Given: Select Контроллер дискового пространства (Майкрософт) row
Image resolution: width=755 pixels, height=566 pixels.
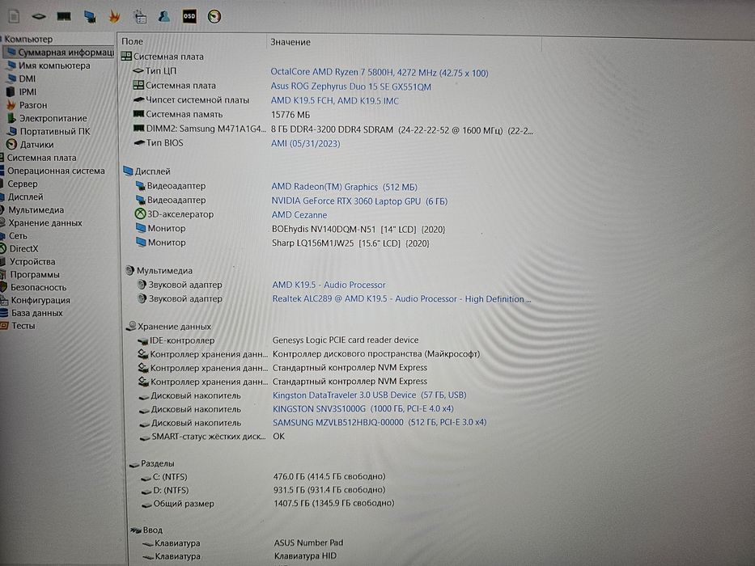Looking at the screenshot, I should click(308, 354).
